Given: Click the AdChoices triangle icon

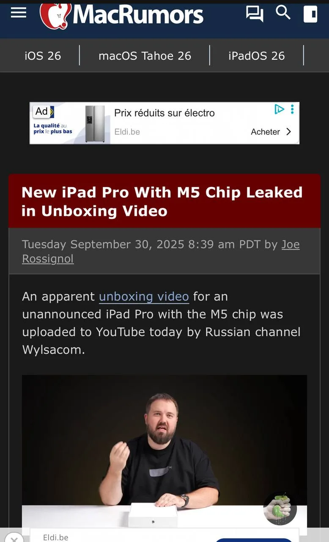Looking at the screenshot, I should tap(279, 109).
